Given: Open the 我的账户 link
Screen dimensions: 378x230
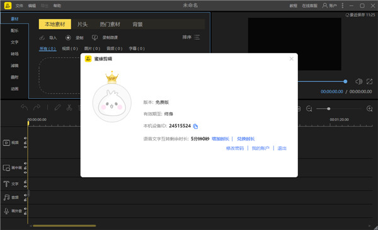Looking at the screenshot, I should tap(261, 148).
